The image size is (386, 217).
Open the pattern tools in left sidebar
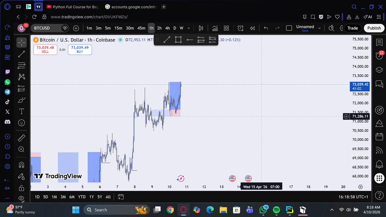click(22, 77)
